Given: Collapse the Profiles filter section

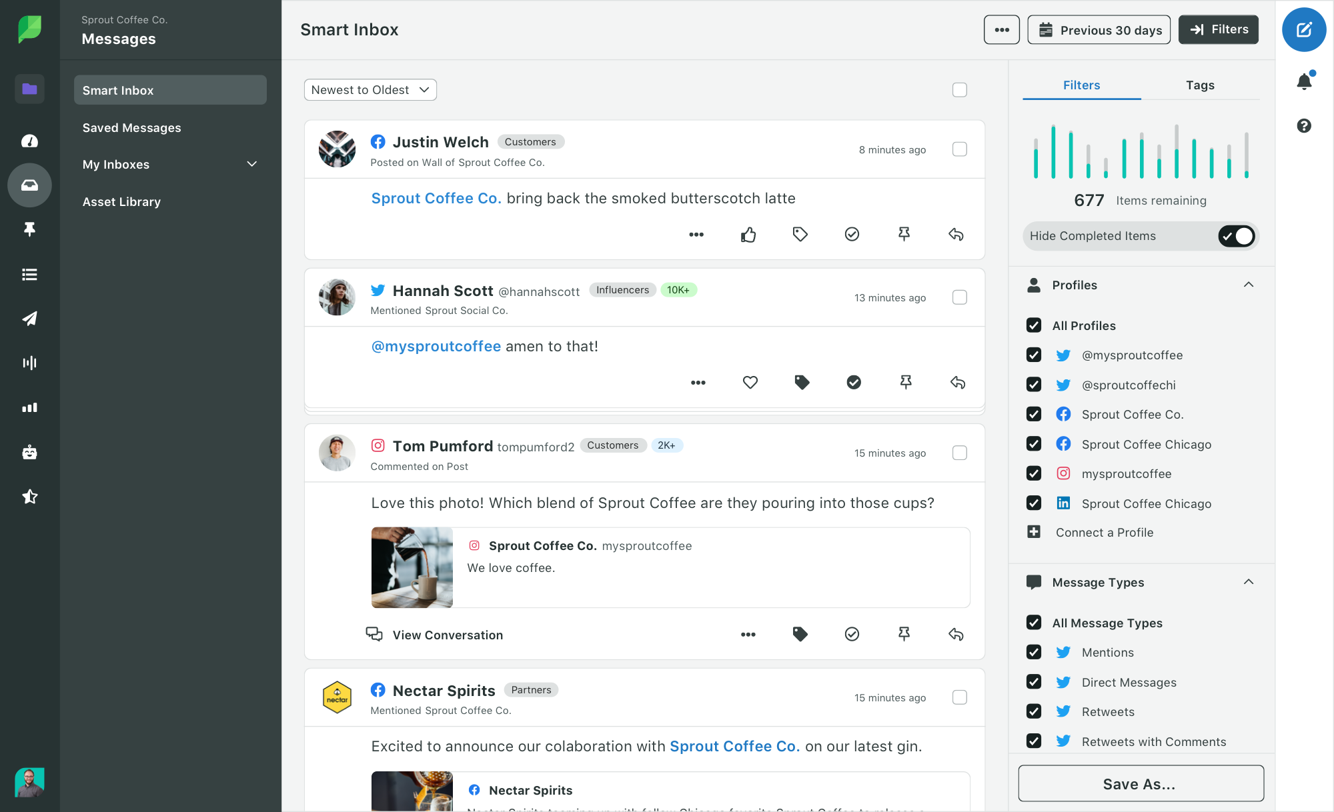Looking at the screenshot, I should coord(1250,285).
